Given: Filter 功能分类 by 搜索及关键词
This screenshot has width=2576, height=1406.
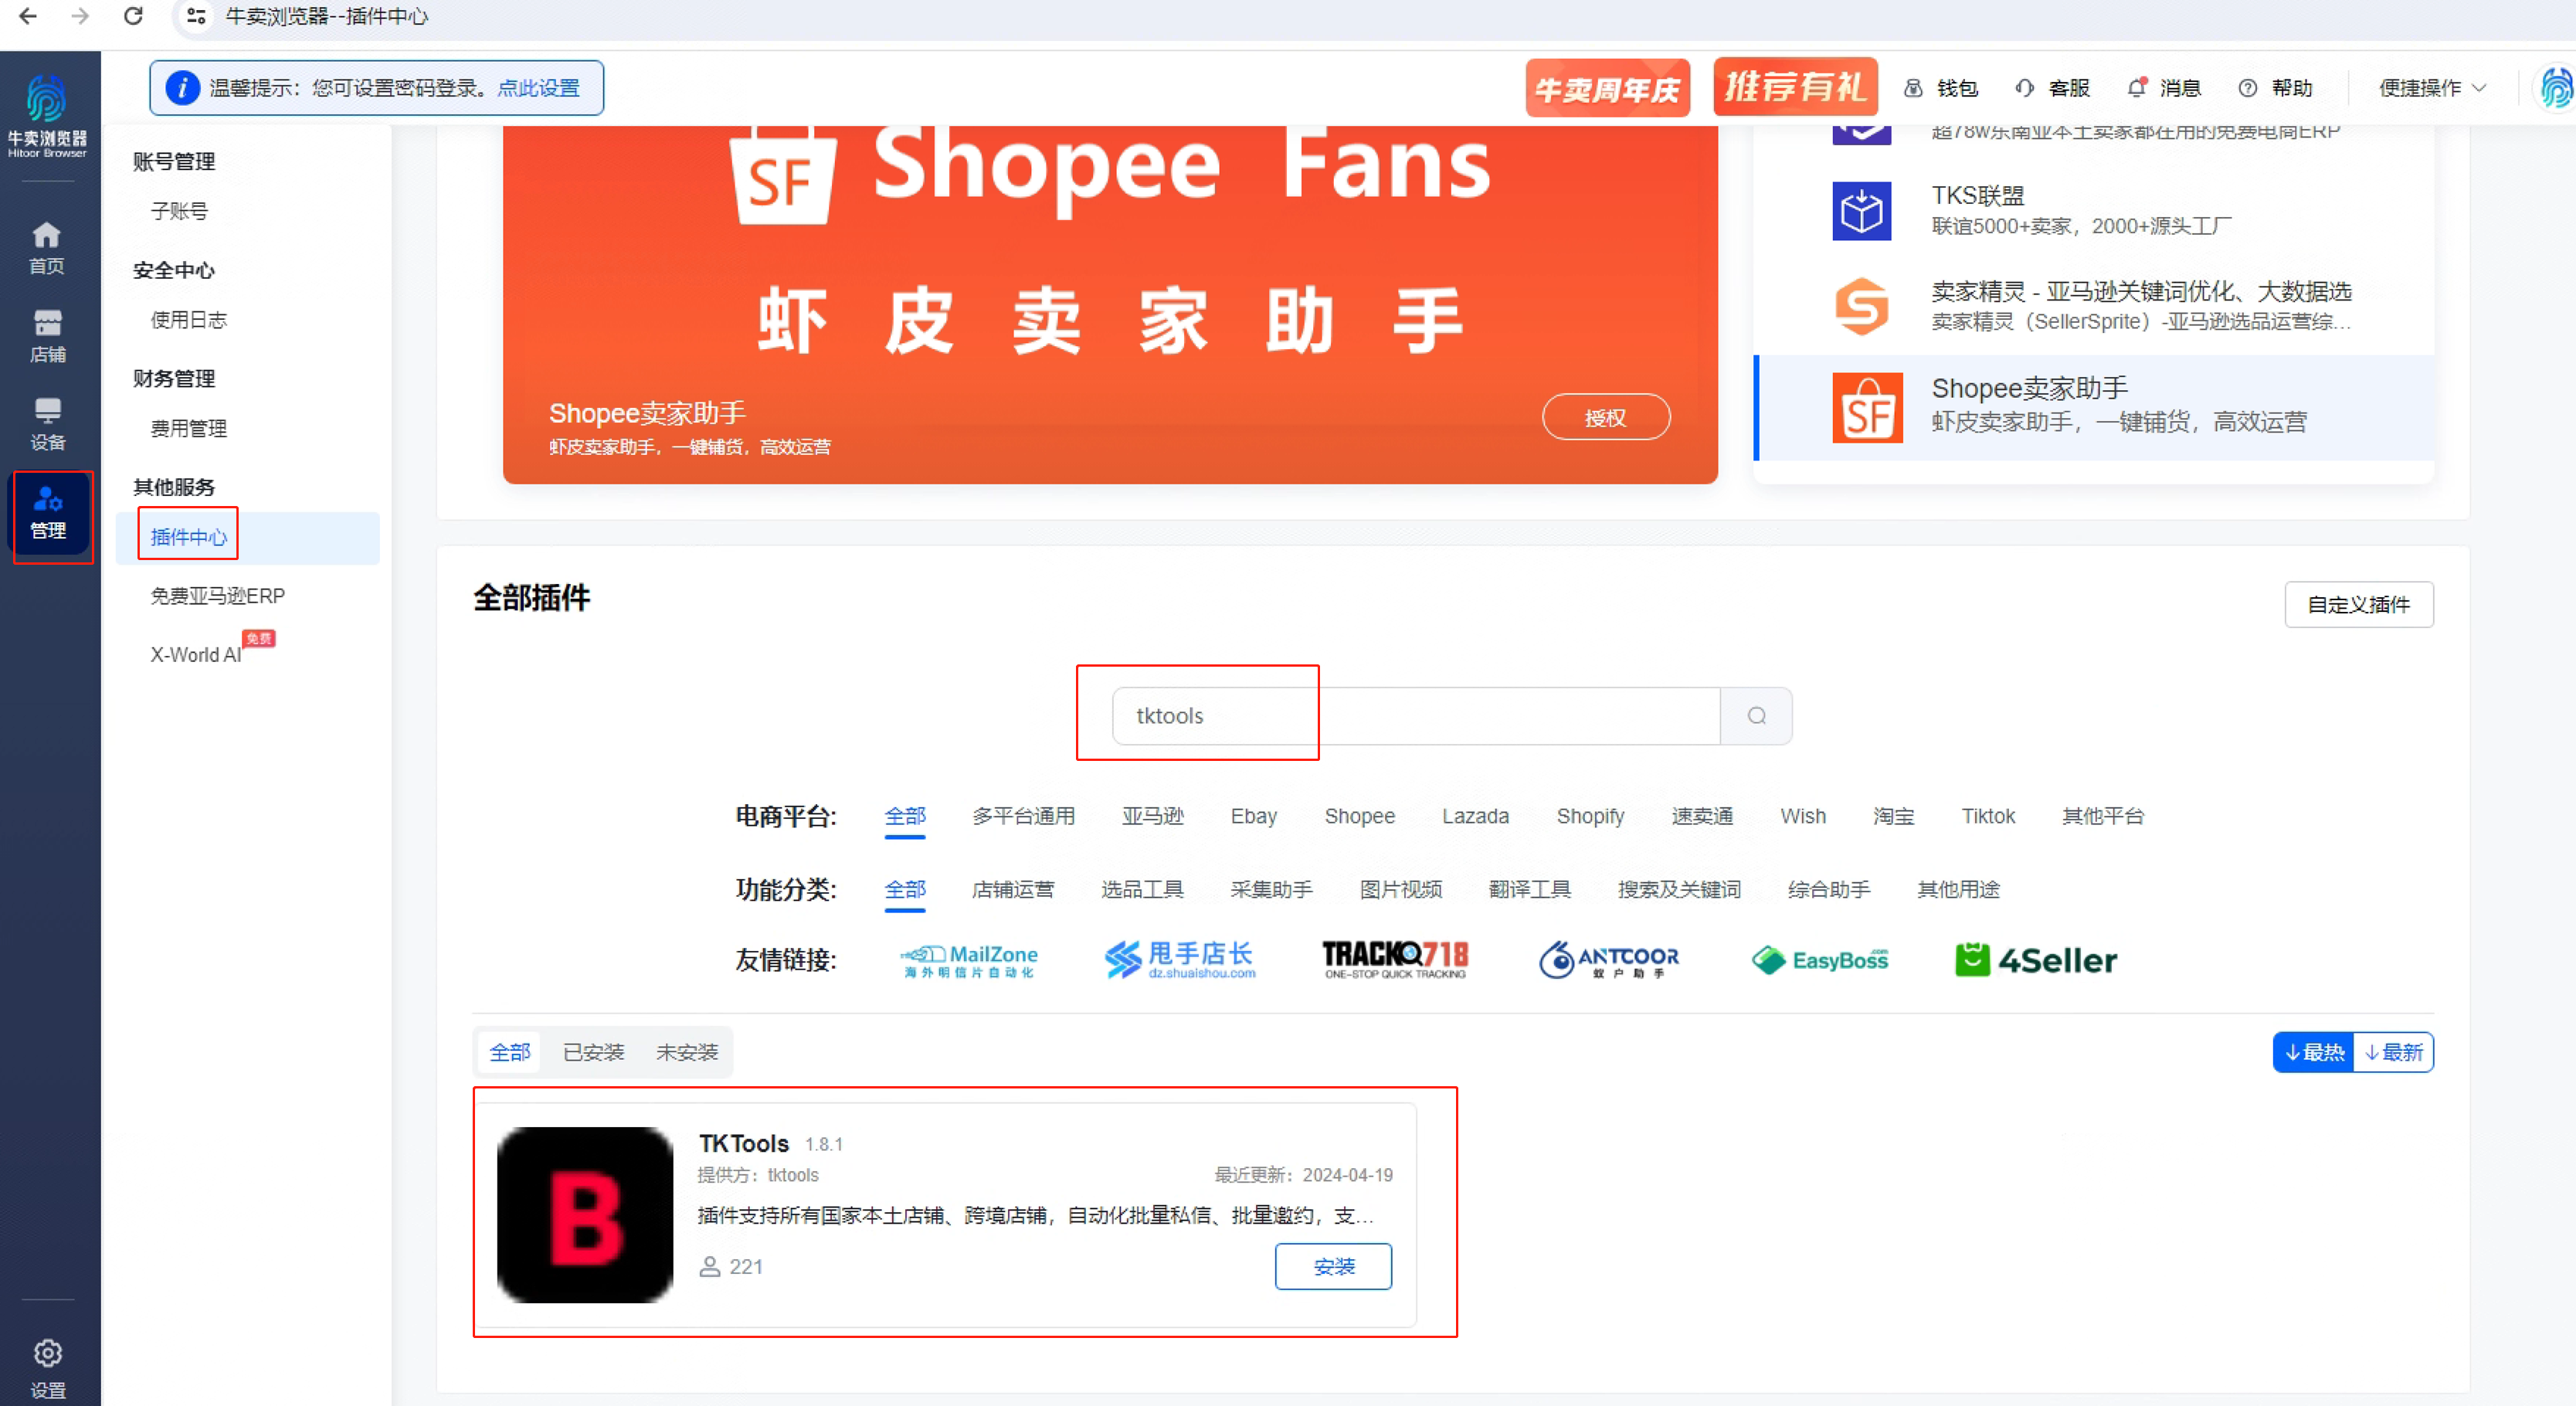Looking at the screenshot, I should coord(1679,890).
